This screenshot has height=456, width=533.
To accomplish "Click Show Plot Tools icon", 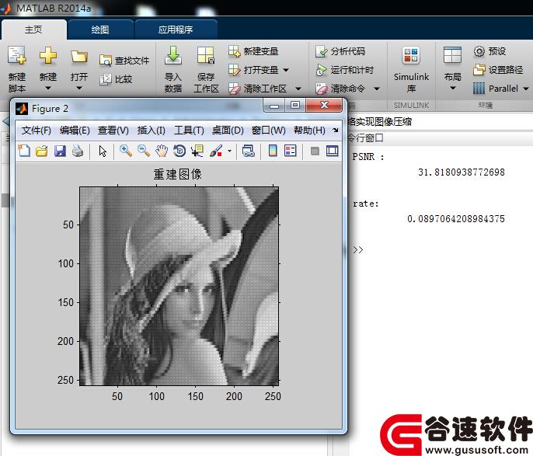I will point(332,151).
